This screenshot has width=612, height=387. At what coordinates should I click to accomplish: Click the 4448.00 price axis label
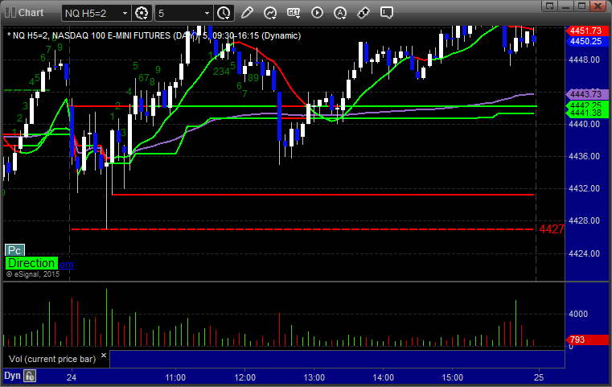tap(585, 60)
